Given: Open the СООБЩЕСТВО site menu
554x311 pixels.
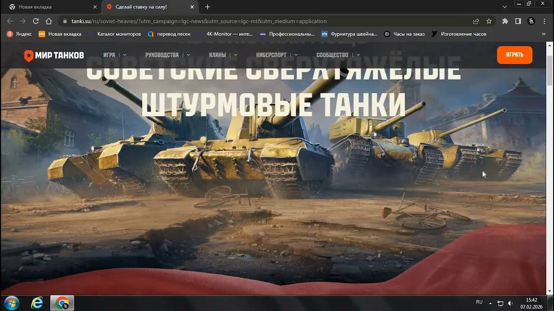Looking at the screenshot, I should pyautogui.click(x=332, y=55).
